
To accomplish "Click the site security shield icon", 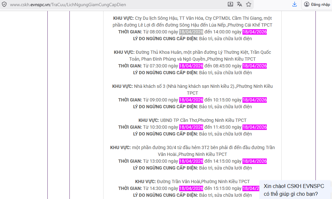I will click(x=5, y=5).
